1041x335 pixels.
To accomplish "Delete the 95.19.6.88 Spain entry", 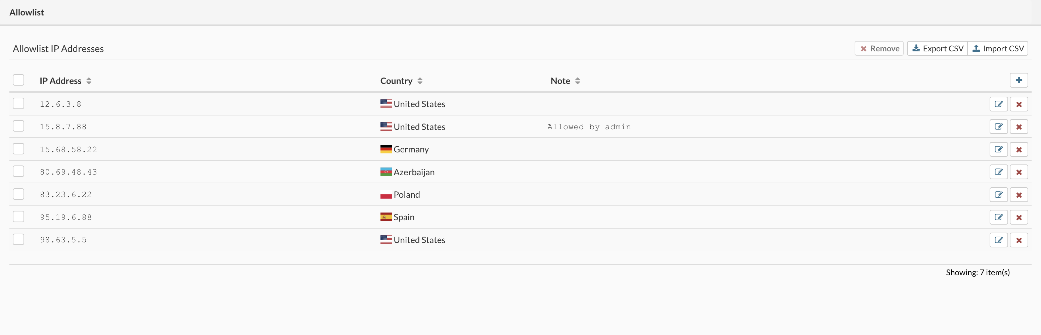I will pos(1019,218).
